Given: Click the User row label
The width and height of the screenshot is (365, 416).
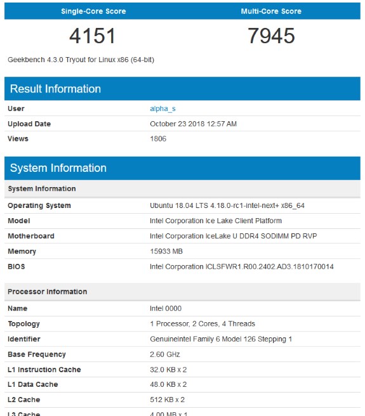Looking at the screenshot, I should (x=16, y=108).
